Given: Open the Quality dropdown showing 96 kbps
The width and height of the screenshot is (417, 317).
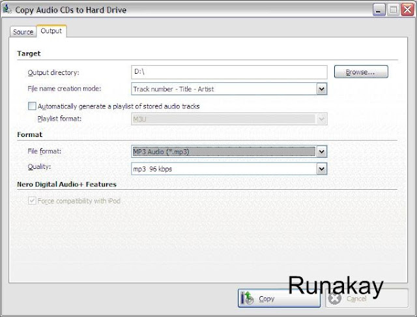Looking at the screenshot, I should 229,169.
